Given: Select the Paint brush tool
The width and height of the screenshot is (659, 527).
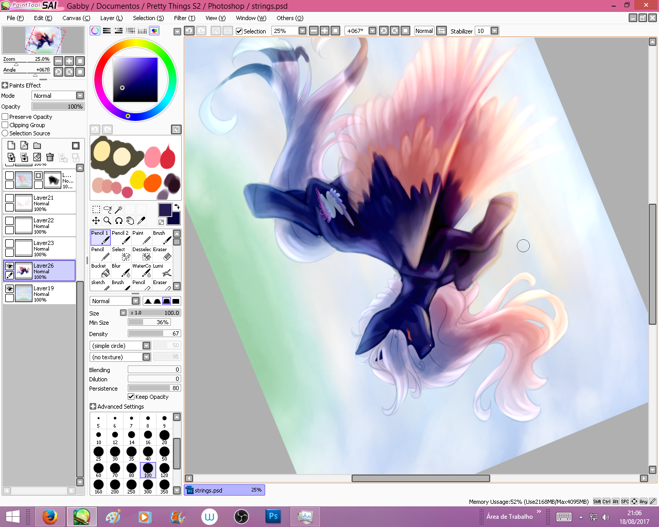Looking at the screenshot, I should coord(142,237).
